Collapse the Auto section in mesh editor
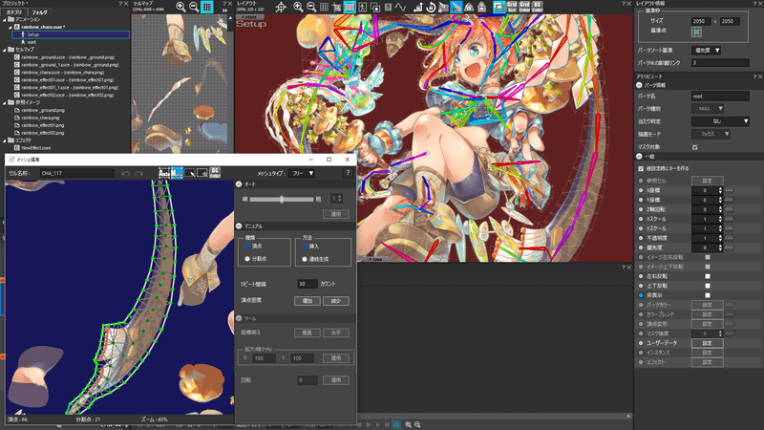 [x=239, y=184]
